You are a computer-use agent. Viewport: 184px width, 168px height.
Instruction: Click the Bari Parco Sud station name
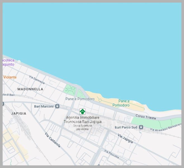[x=126, y=127]
